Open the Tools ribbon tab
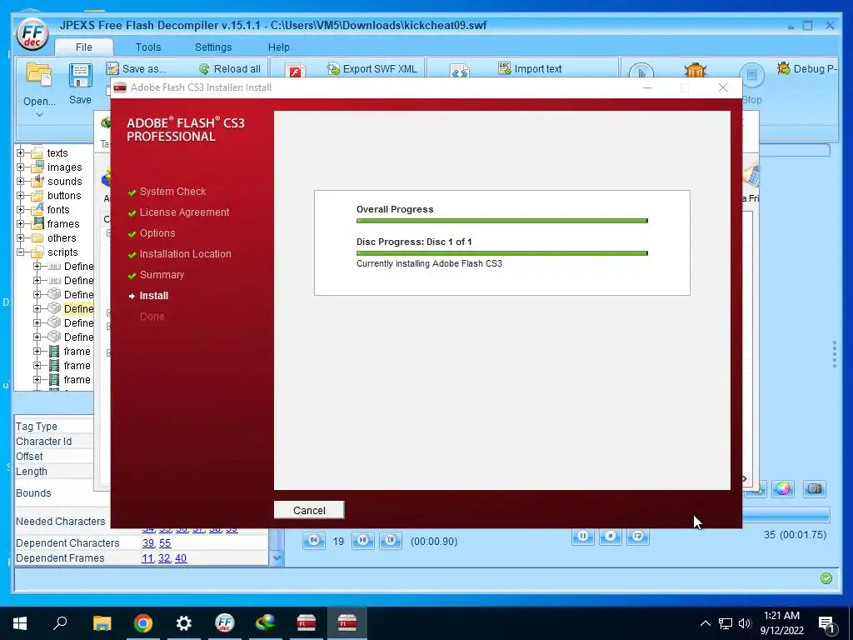Image resolution: width=853 pixels, height=640 pixels. click(148, 47)
